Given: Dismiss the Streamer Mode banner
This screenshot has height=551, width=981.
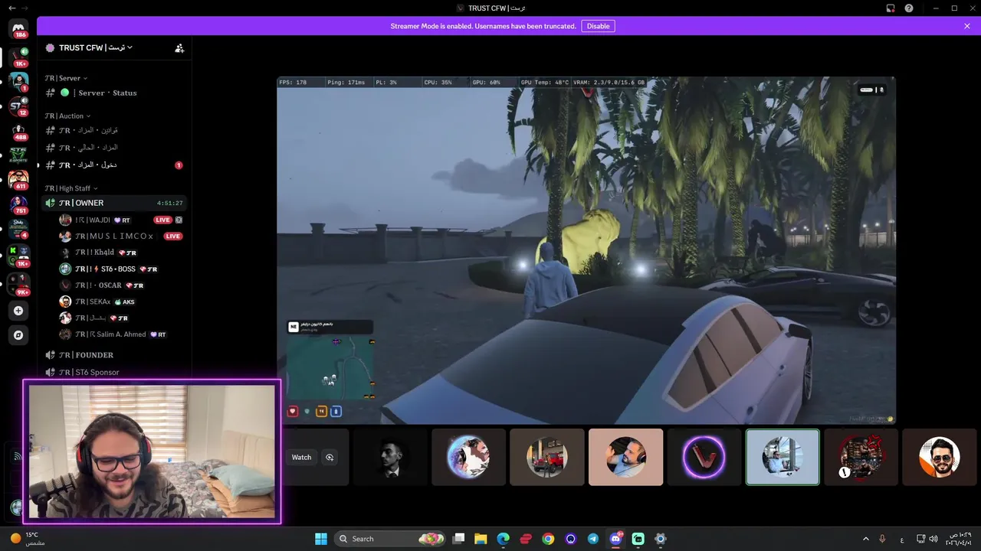Looking at the screenshot, I should pos(967,26).
